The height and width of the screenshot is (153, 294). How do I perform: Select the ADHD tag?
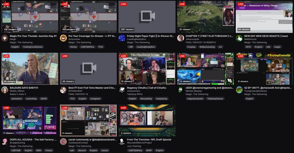click(x=44, y=99)
